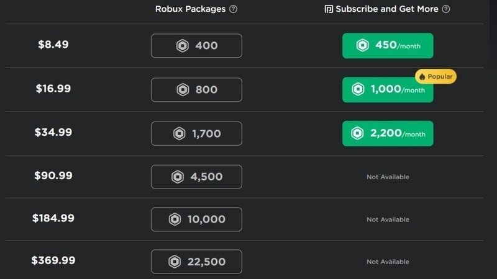The height and width of the screenshot is (279, 497).
Task: Click the $369.99 price label
Action: click(53, 260)
